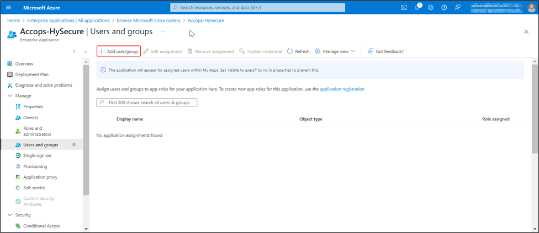Close the Users and groups blade
The image size is (539, 233).
click(526, 32)
